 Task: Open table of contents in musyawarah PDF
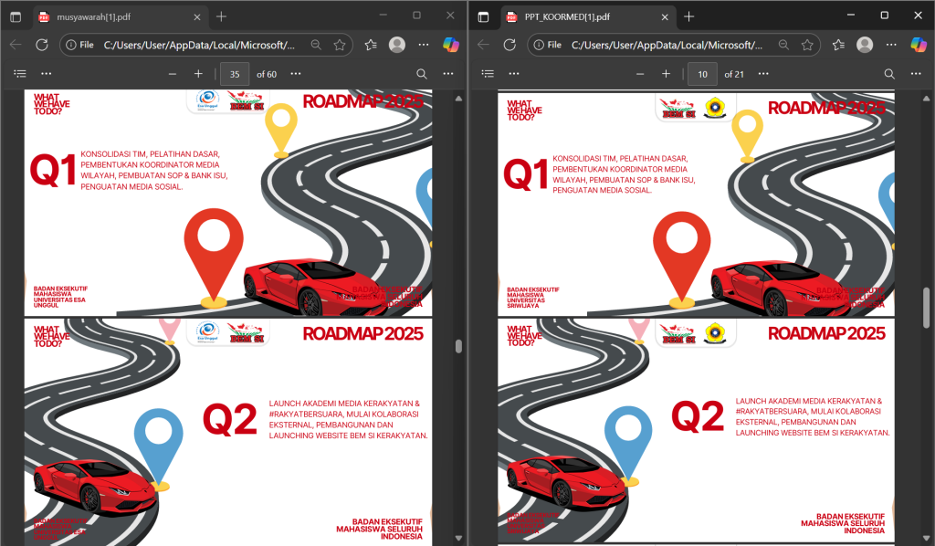(x=21, y=74)
